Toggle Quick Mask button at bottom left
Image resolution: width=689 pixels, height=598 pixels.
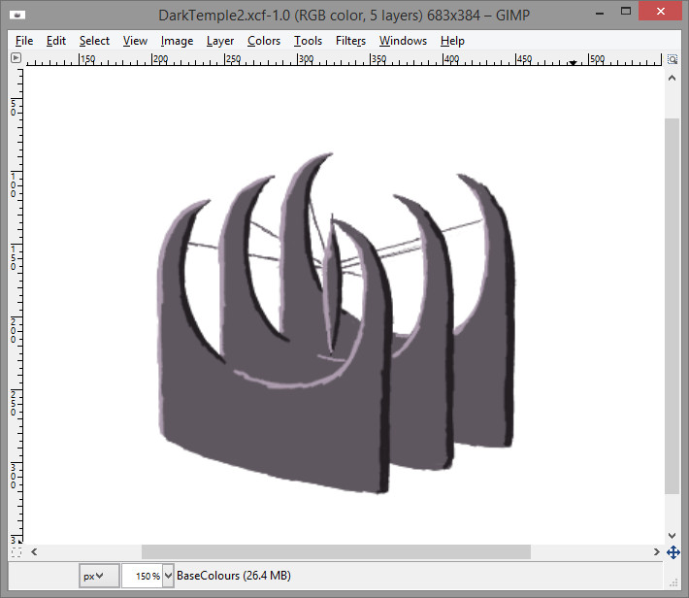pyautogui.click(x=16, y=552)
